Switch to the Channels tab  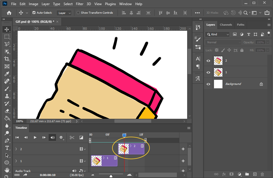pyautogui.click(x=226, y=25)
